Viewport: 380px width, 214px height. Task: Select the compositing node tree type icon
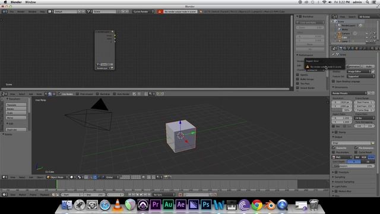(50, 94)
